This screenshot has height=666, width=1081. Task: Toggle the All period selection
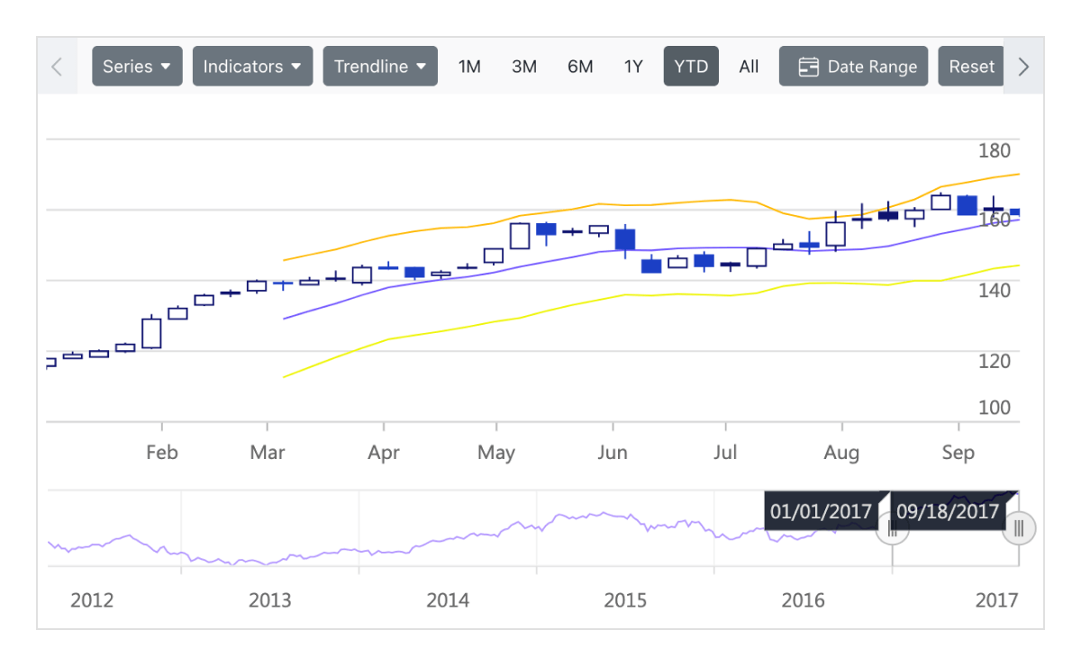(x=749, y=66)
